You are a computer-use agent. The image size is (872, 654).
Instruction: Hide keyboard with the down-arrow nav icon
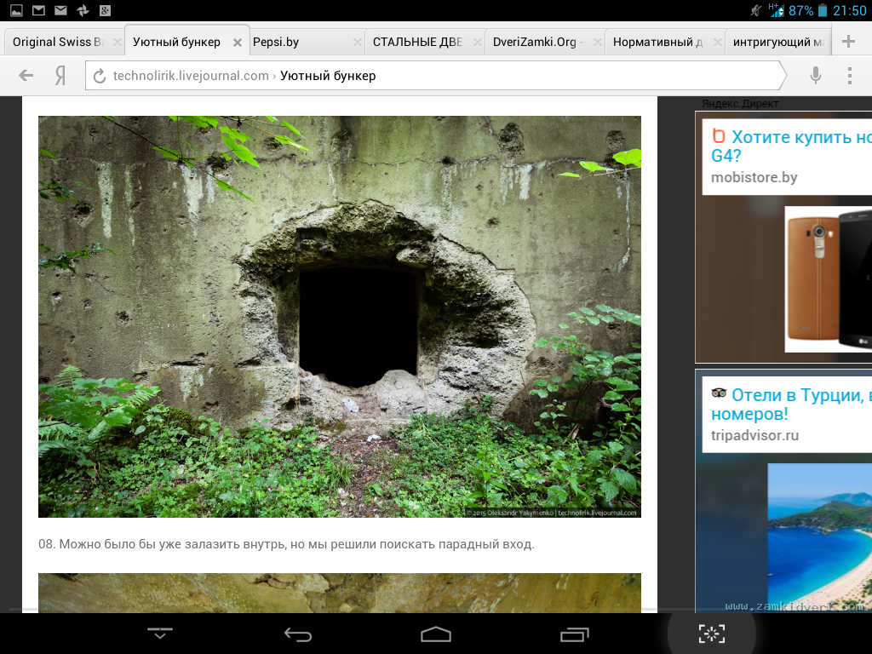pyautogui.click(x=159, y=633)
